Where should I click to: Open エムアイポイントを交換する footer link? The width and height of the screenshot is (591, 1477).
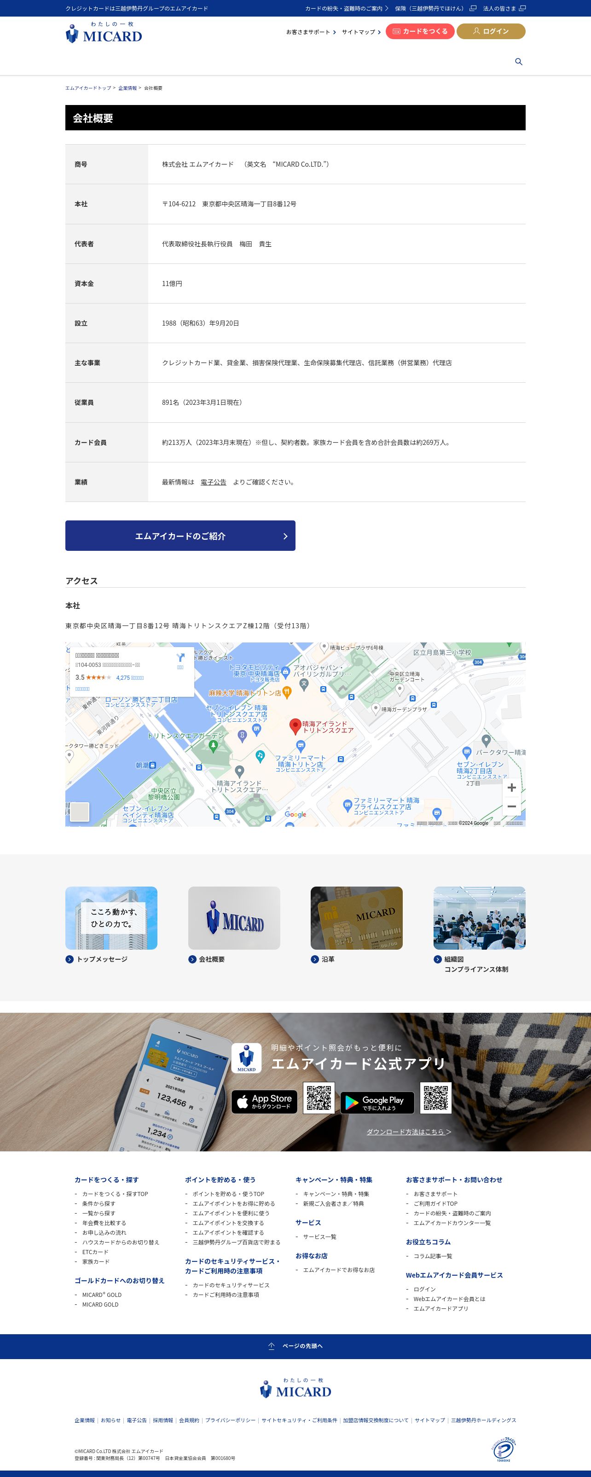[228, 1223]
